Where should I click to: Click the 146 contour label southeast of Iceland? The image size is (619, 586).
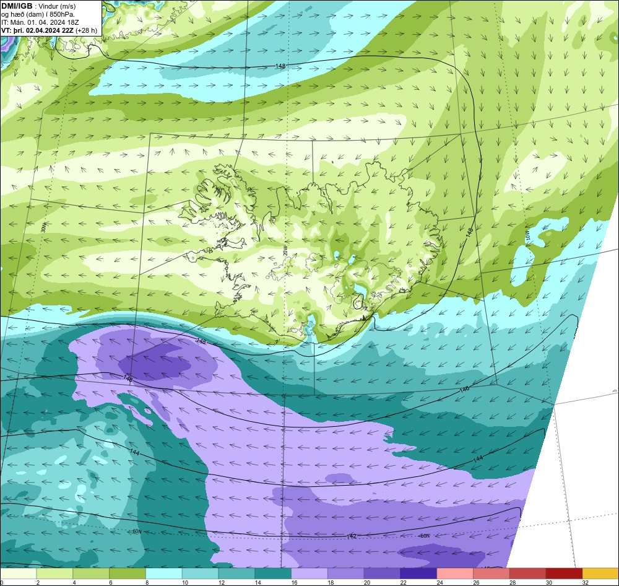[464, 389]
